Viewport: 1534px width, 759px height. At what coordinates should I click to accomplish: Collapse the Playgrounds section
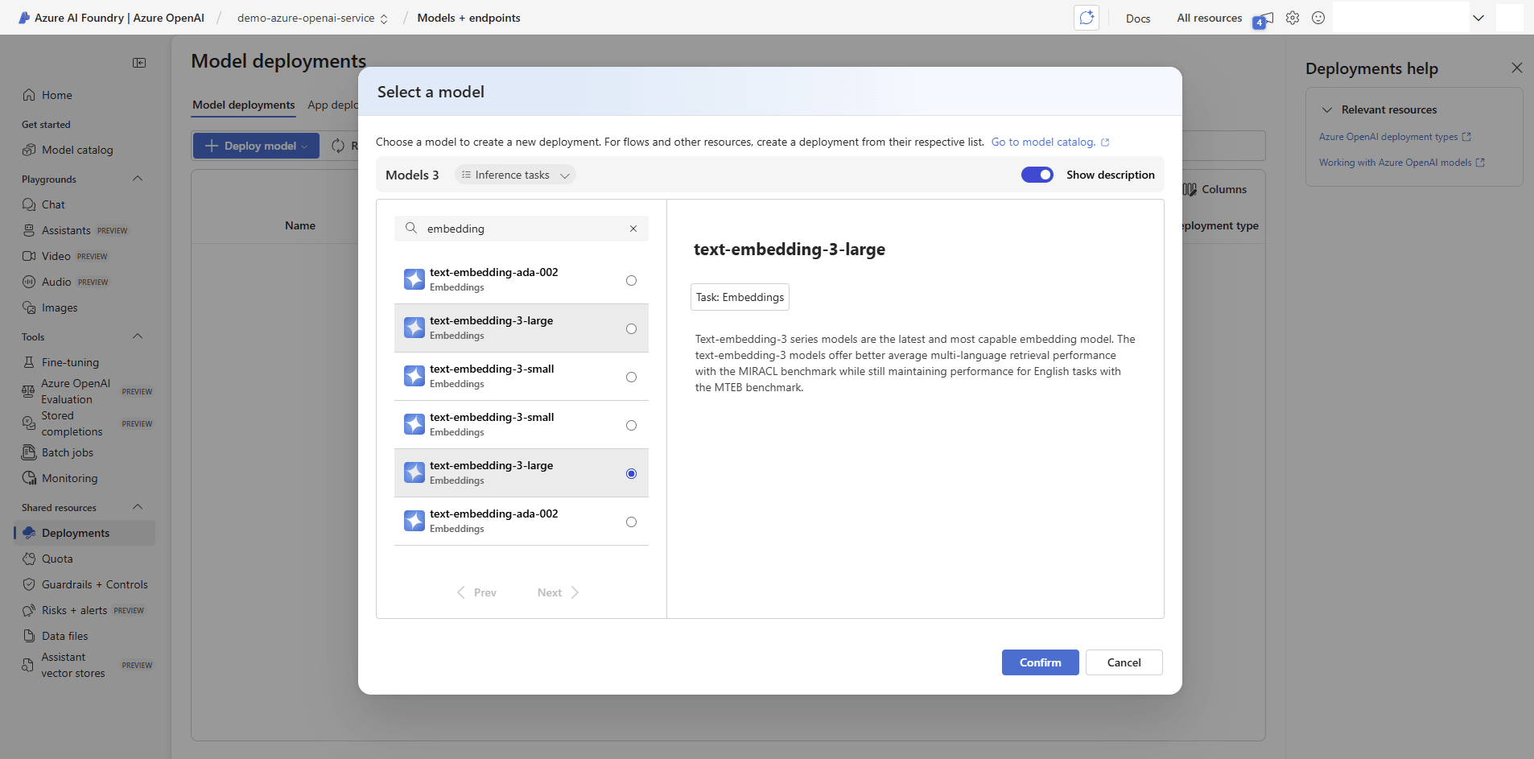pyautogui.click(x=137, y=178)
